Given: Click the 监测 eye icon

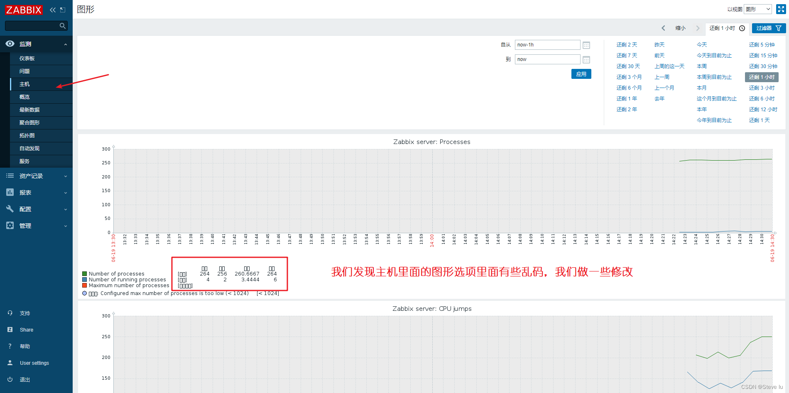Looking at the screenshot, I should click(10, 44).
